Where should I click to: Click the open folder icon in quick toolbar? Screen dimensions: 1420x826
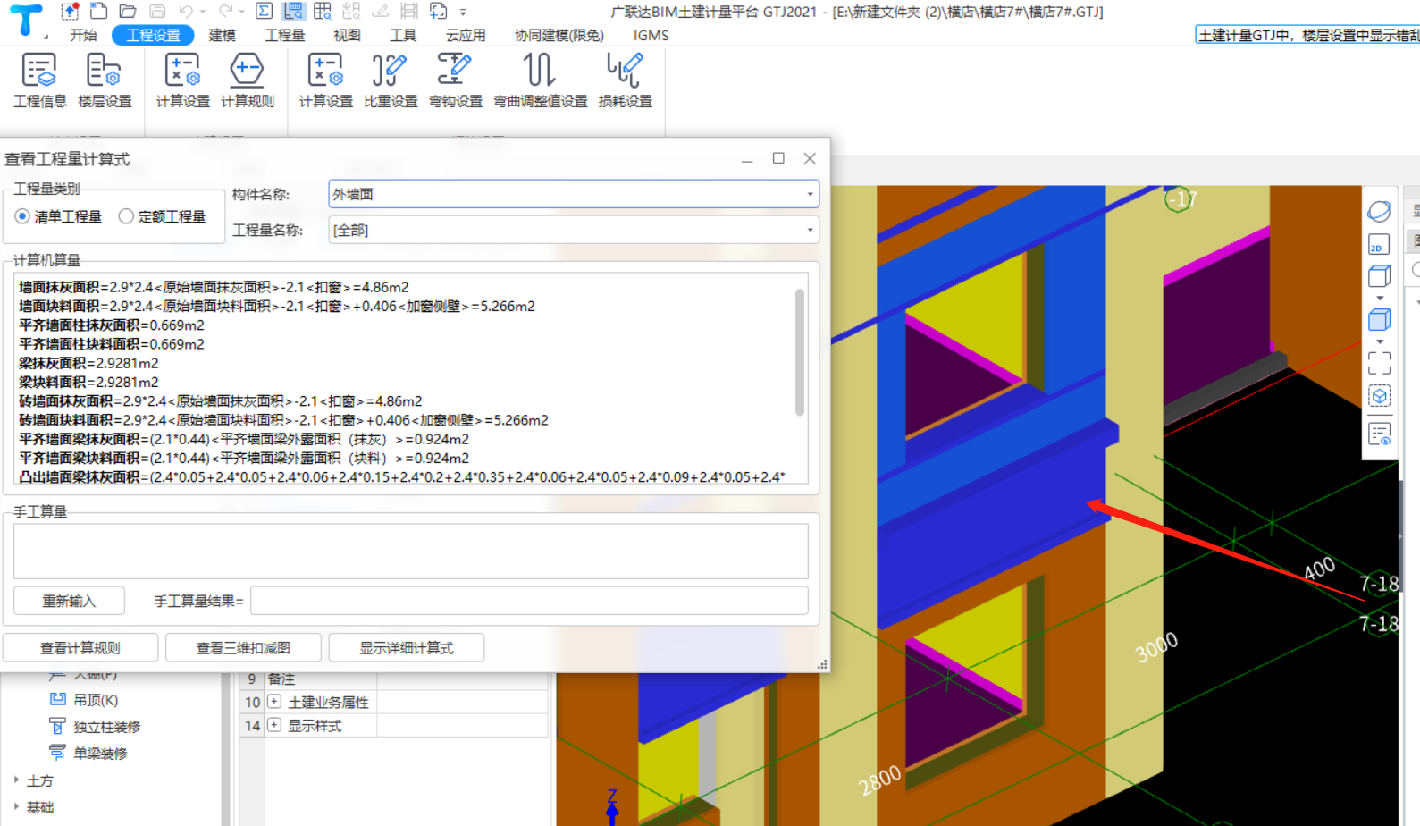128,12
